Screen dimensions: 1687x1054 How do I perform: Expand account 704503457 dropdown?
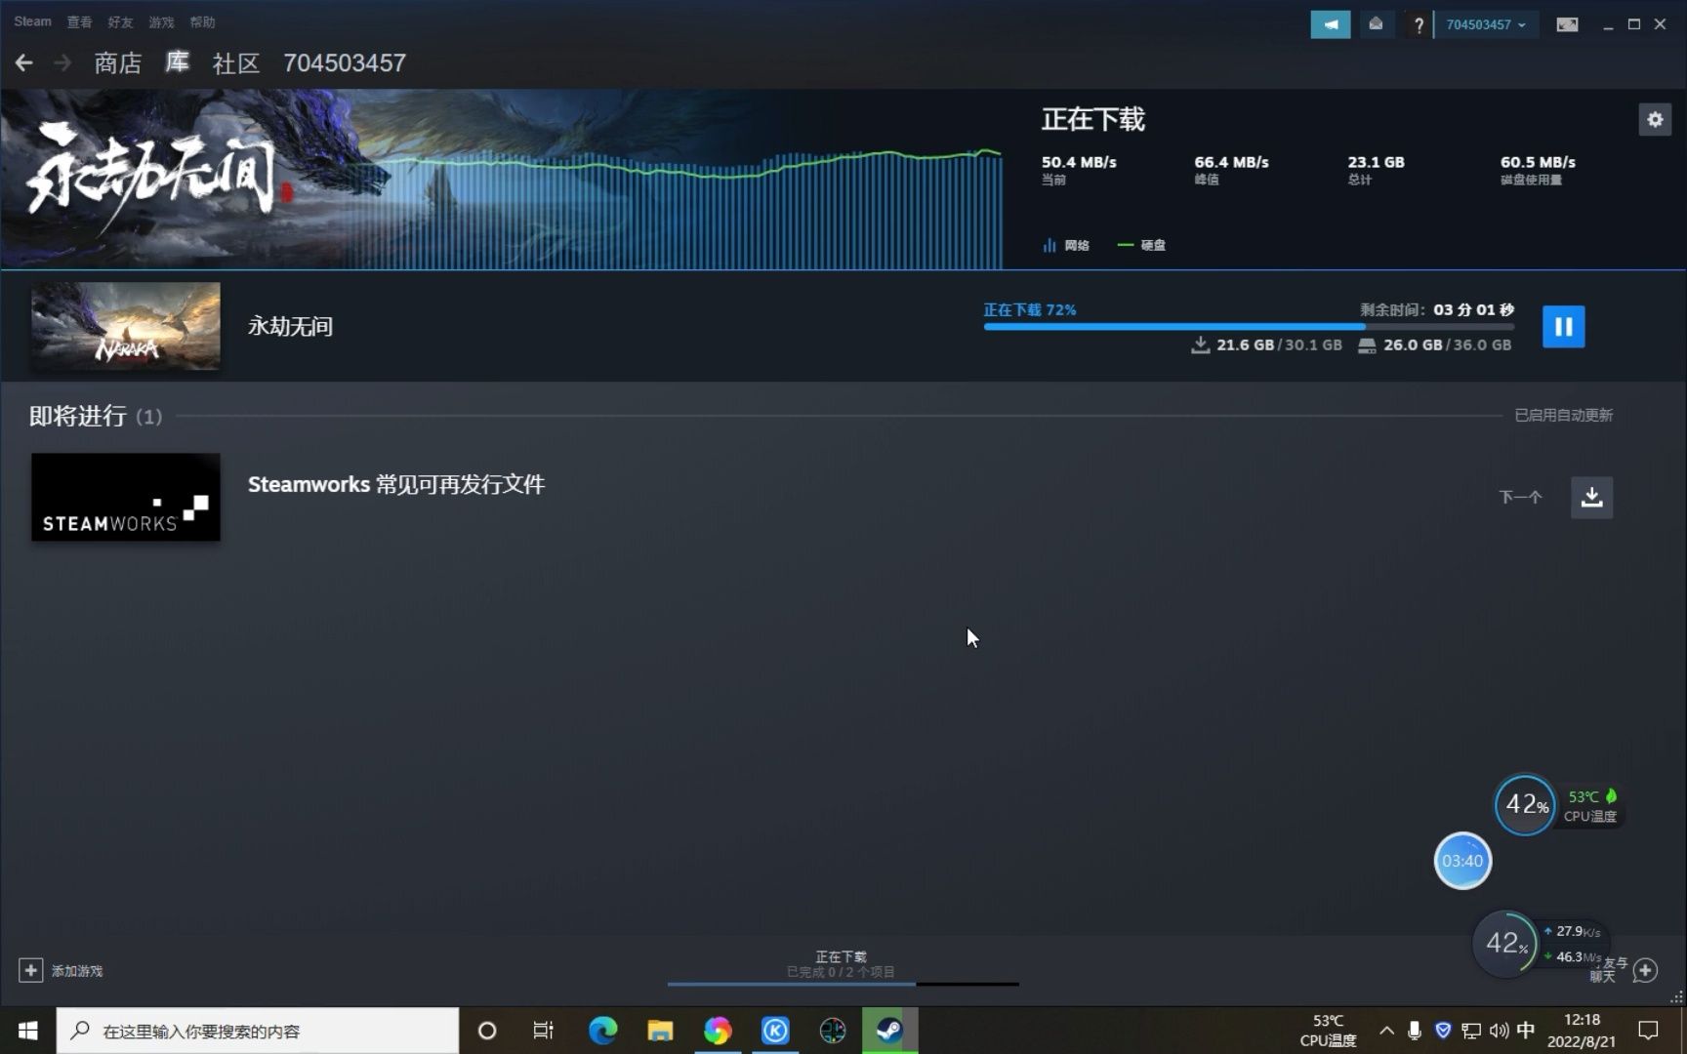coord(1486,24)
